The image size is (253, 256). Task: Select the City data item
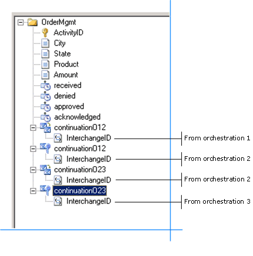(59, 43)
